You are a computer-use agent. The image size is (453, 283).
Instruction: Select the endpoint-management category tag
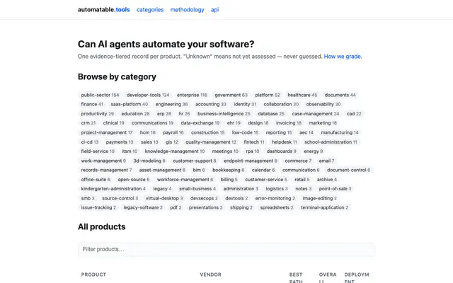[x=250, y=161]
